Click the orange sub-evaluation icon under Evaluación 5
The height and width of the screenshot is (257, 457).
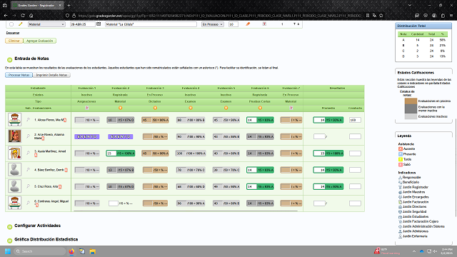tap(226, 108)
